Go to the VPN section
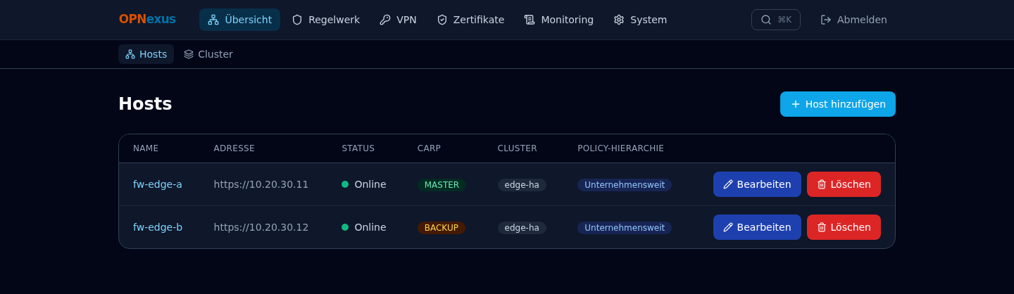The width and height of the screenshot is (1014, 294). 398,20
